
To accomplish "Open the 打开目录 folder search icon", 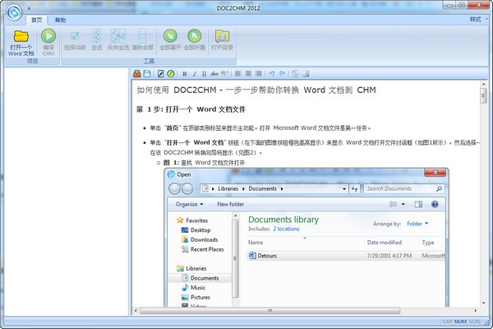I will coord(222,36).
